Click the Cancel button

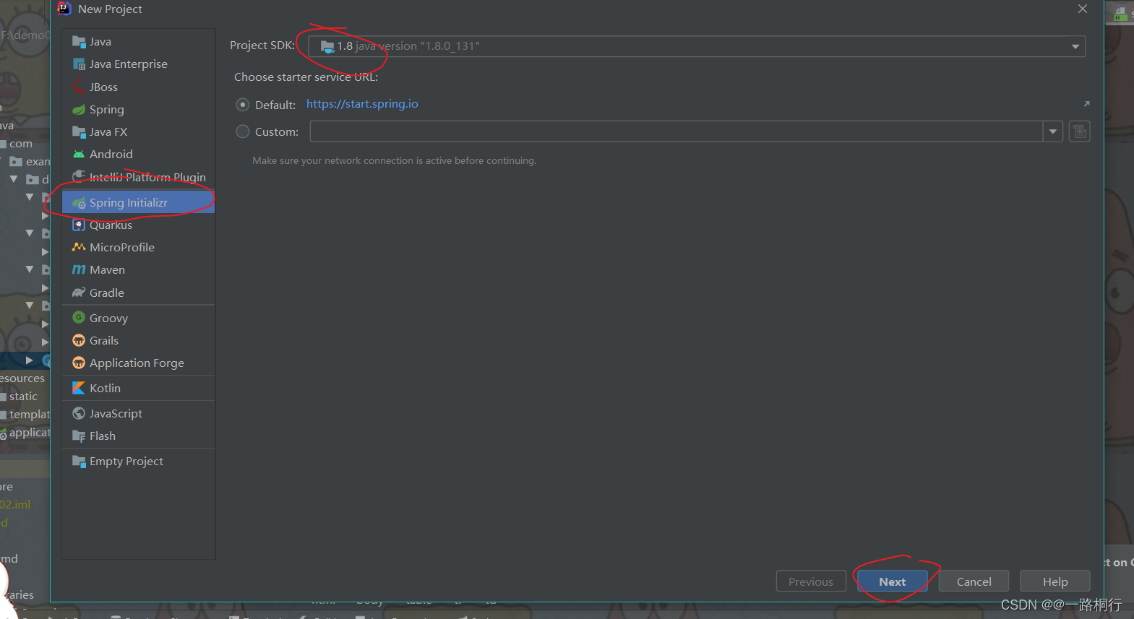974,581
